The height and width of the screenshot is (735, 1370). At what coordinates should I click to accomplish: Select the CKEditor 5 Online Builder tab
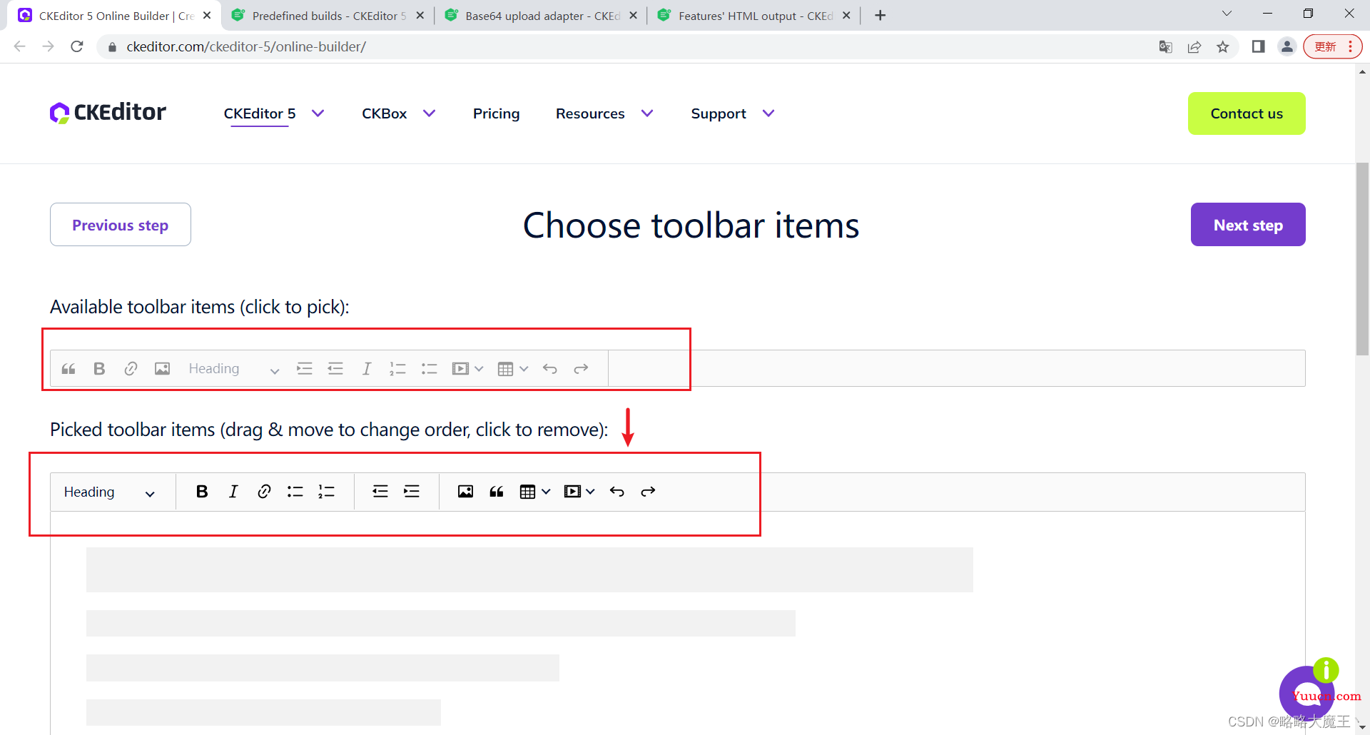[x=116, y=16]
